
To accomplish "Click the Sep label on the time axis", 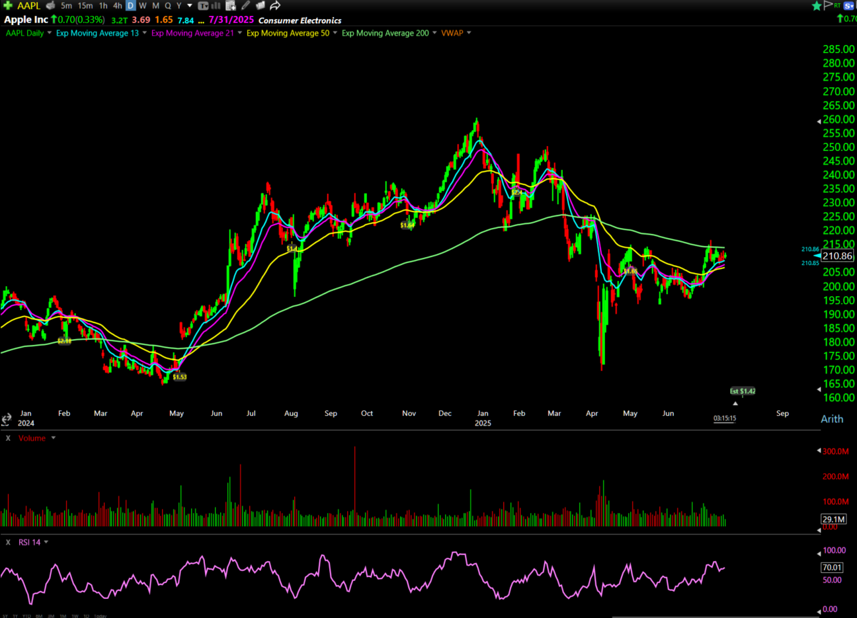I will point(782,413).
